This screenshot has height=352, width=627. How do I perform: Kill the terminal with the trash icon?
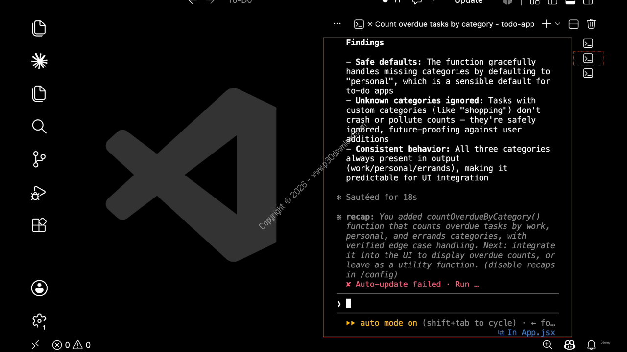(591, 24)
